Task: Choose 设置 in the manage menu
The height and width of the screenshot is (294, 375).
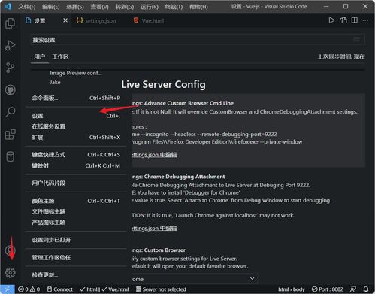Action: pos(76,116)
